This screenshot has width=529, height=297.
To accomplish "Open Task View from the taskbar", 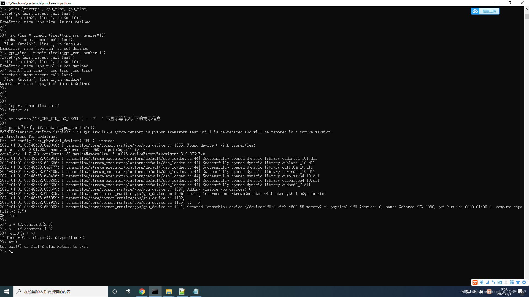I will [128, 291].
